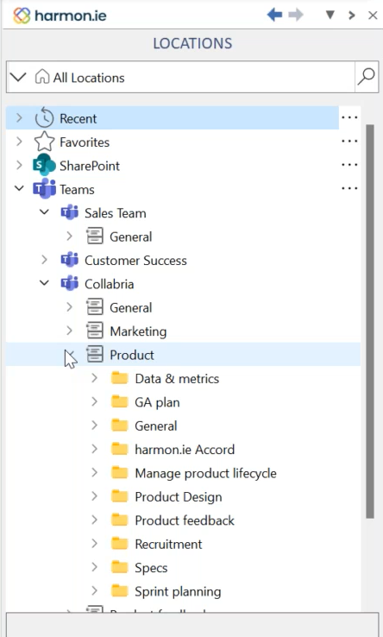Select the SharePoint label

click(90, 166)
